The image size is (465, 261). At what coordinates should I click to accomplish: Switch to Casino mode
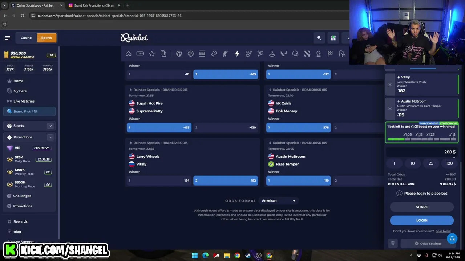coord(26,38)
